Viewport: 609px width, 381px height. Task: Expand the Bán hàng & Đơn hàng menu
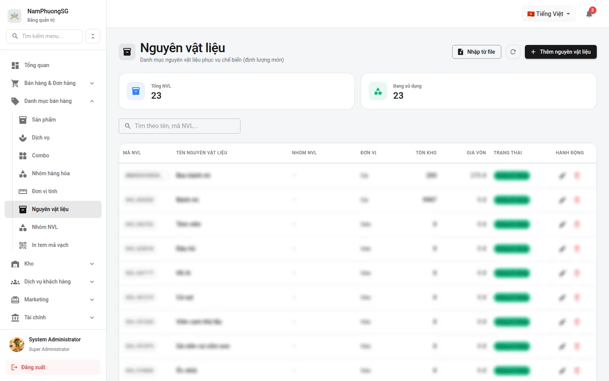tap(53, 83)
